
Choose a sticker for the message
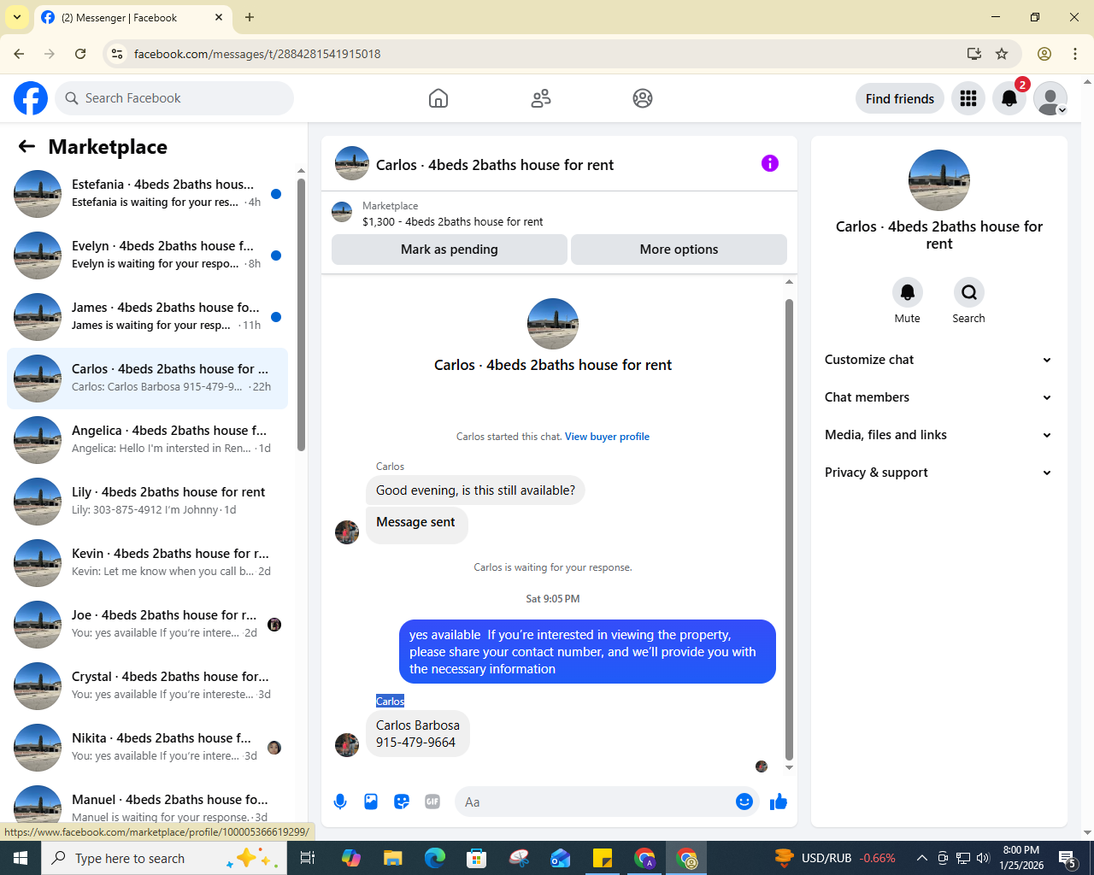point(402,802)
